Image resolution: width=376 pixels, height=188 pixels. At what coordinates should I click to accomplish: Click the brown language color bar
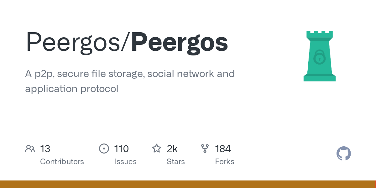click(188, 184)
